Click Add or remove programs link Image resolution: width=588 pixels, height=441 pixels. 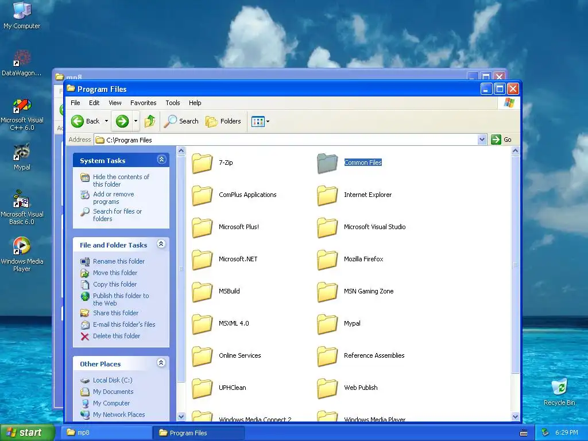114,198
